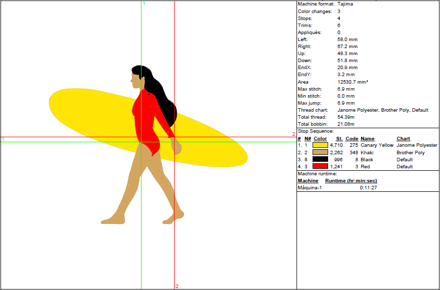Click the Runtime (hr:min:sec) header
This screenshot has width=440, height=290.
pos(351,180)
